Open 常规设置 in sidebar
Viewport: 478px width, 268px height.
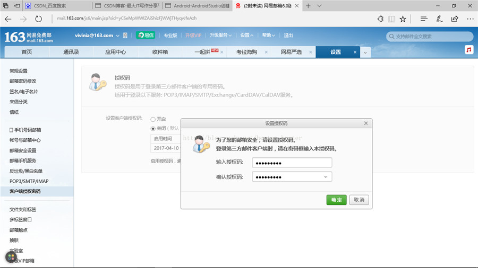19,71
